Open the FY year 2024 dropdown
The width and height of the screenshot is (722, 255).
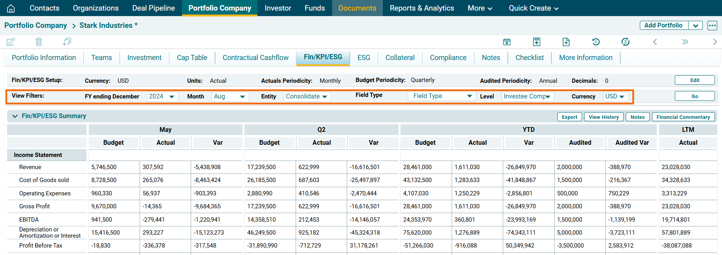tap(162, 97)
